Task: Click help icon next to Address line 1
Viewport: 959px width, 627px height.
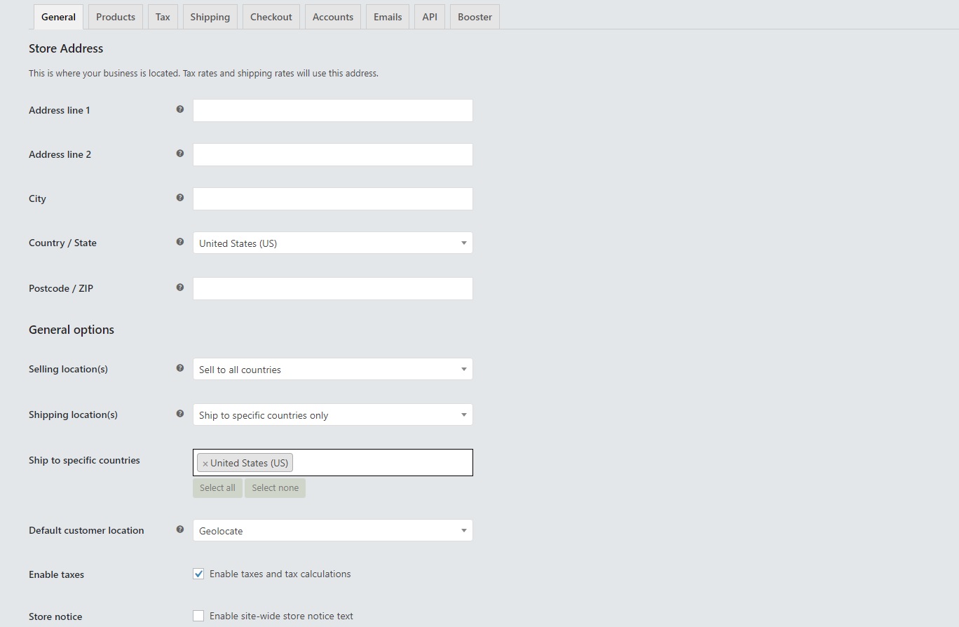Action: click(x=180, y=109)
